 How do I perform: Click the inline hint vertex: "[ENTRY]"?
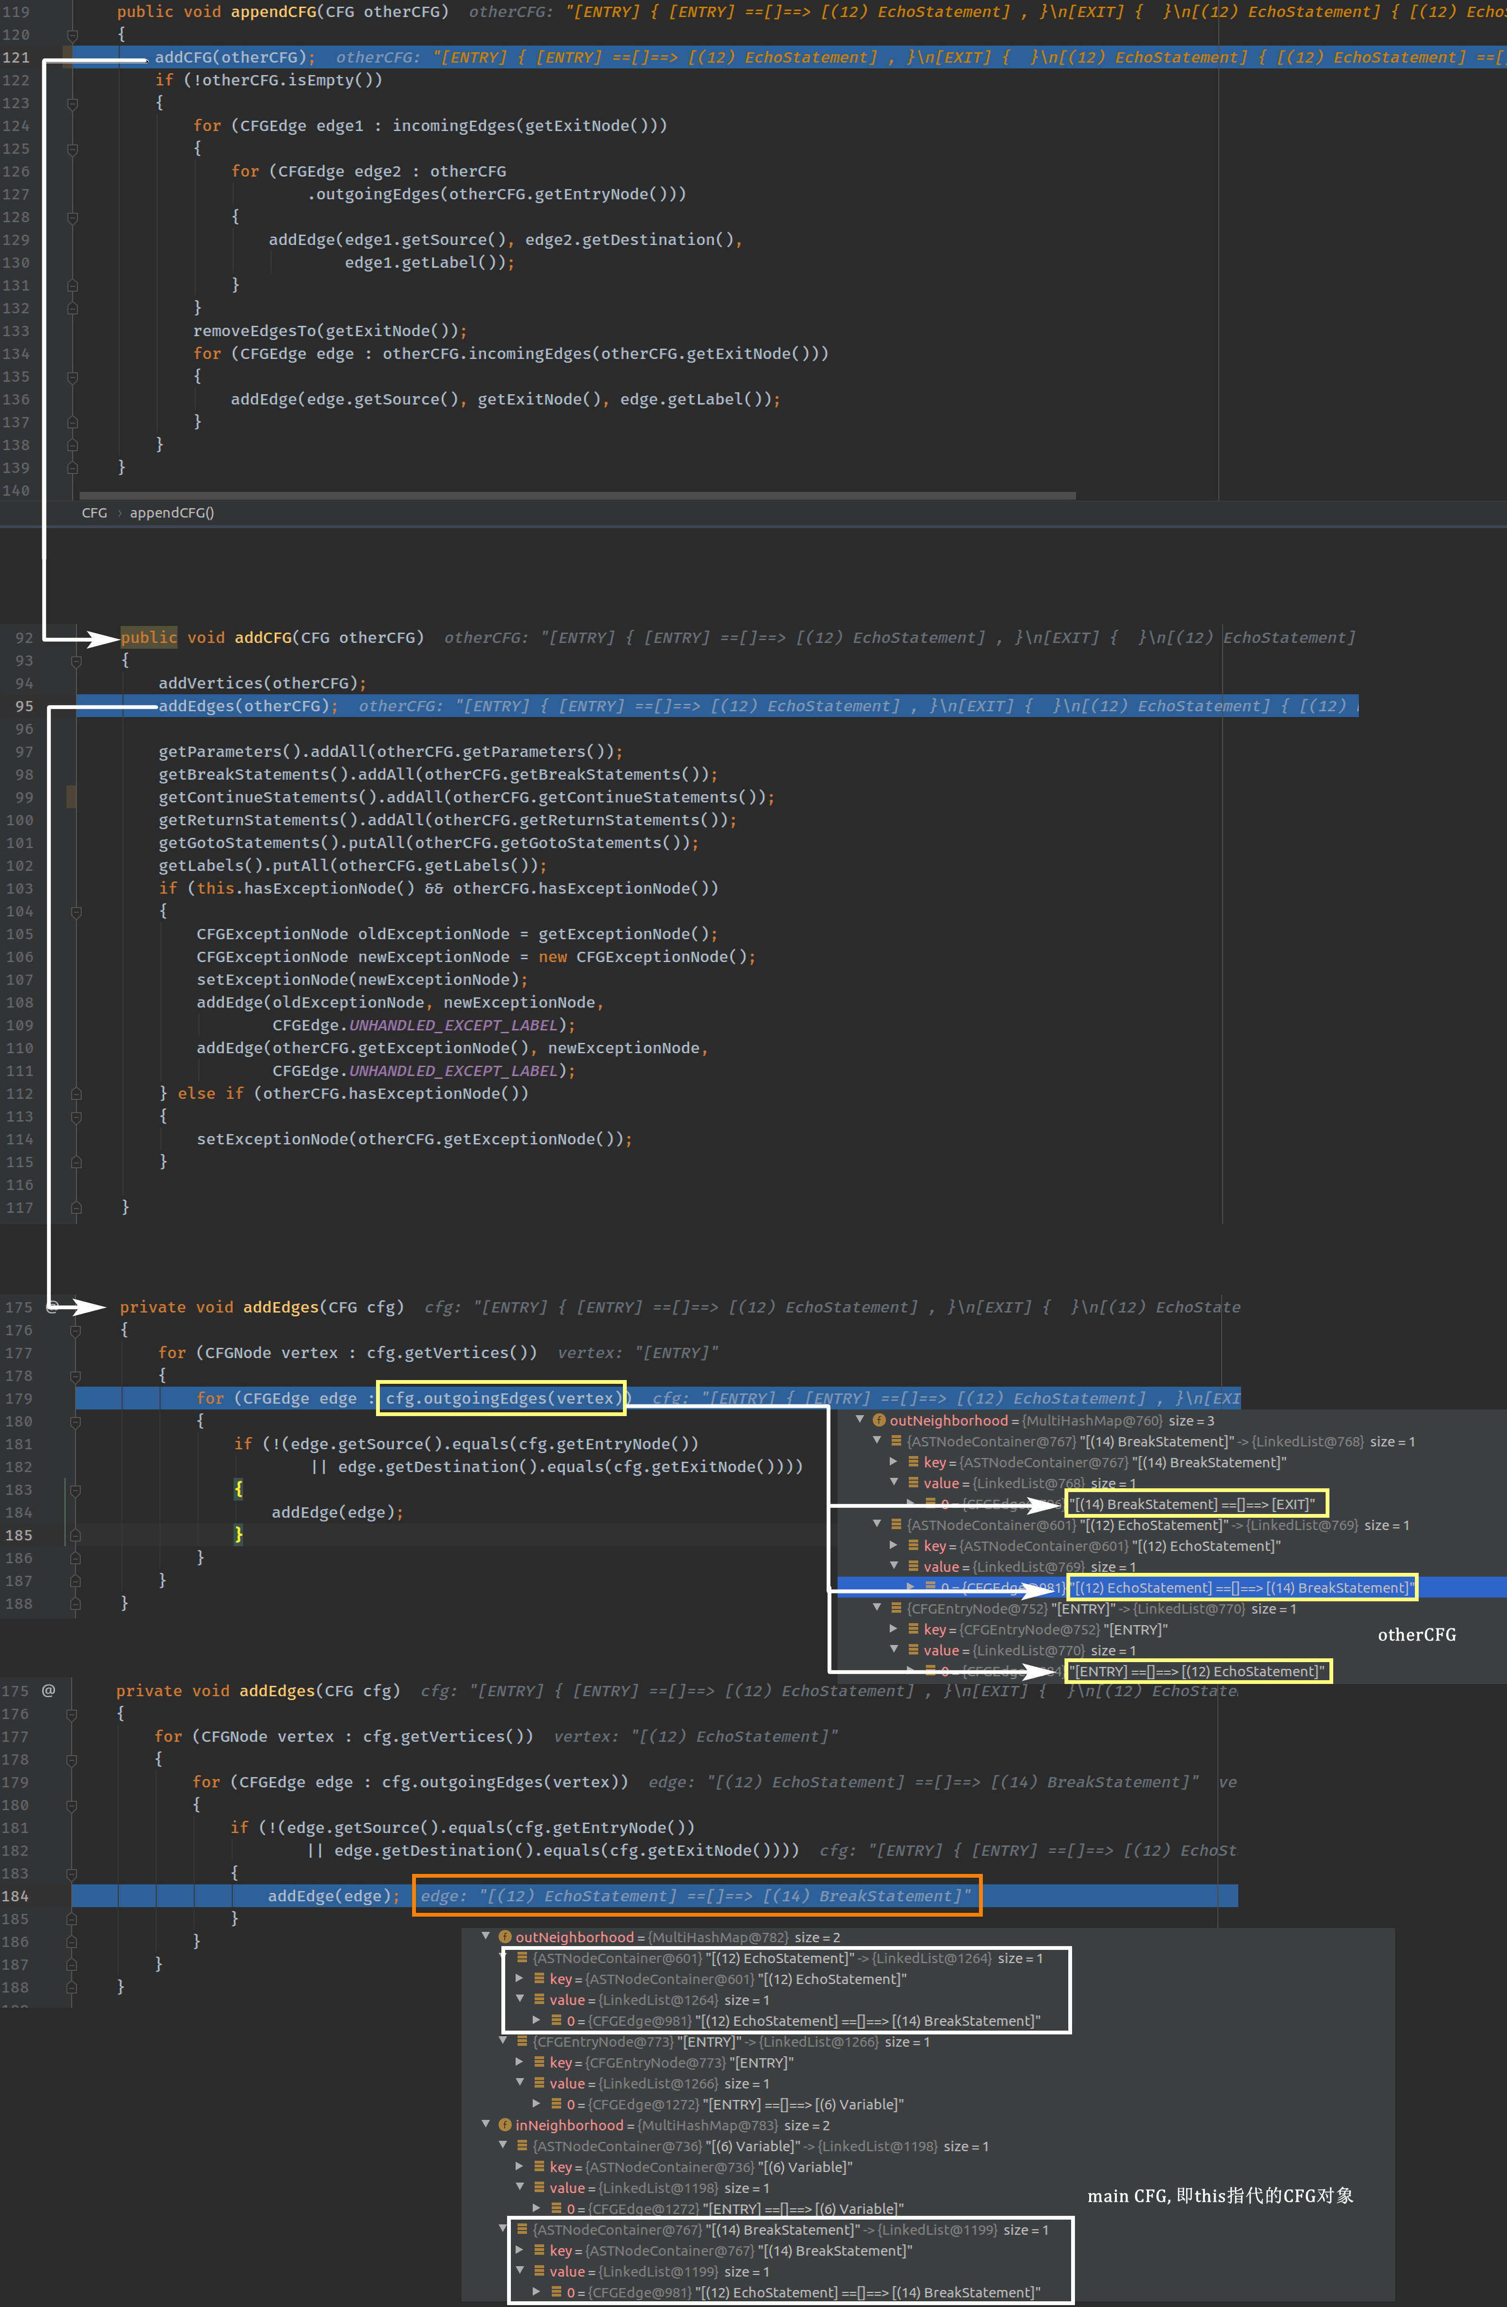(638, 1352)
